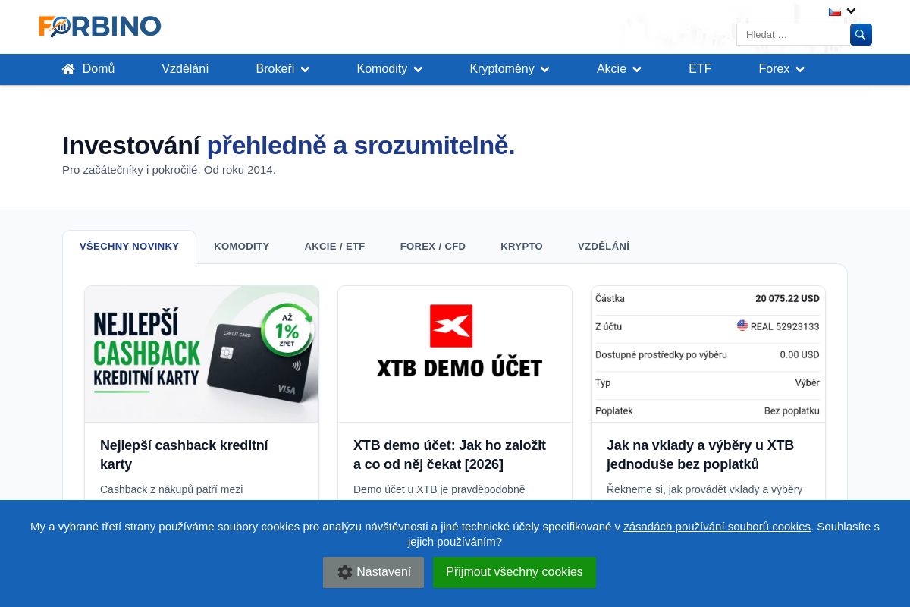
Task: Expand the Akcie dropdown chevron
Action: [x=637, y=70]
